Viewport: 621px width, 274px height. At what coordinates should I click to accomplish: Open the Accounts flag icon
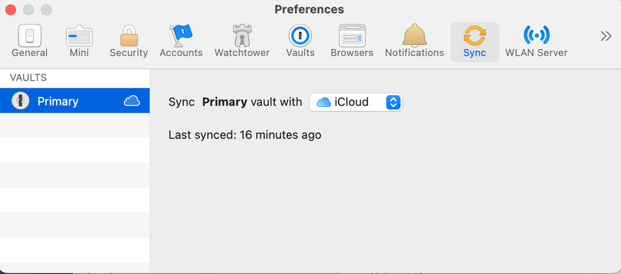(x=181, y=35)
